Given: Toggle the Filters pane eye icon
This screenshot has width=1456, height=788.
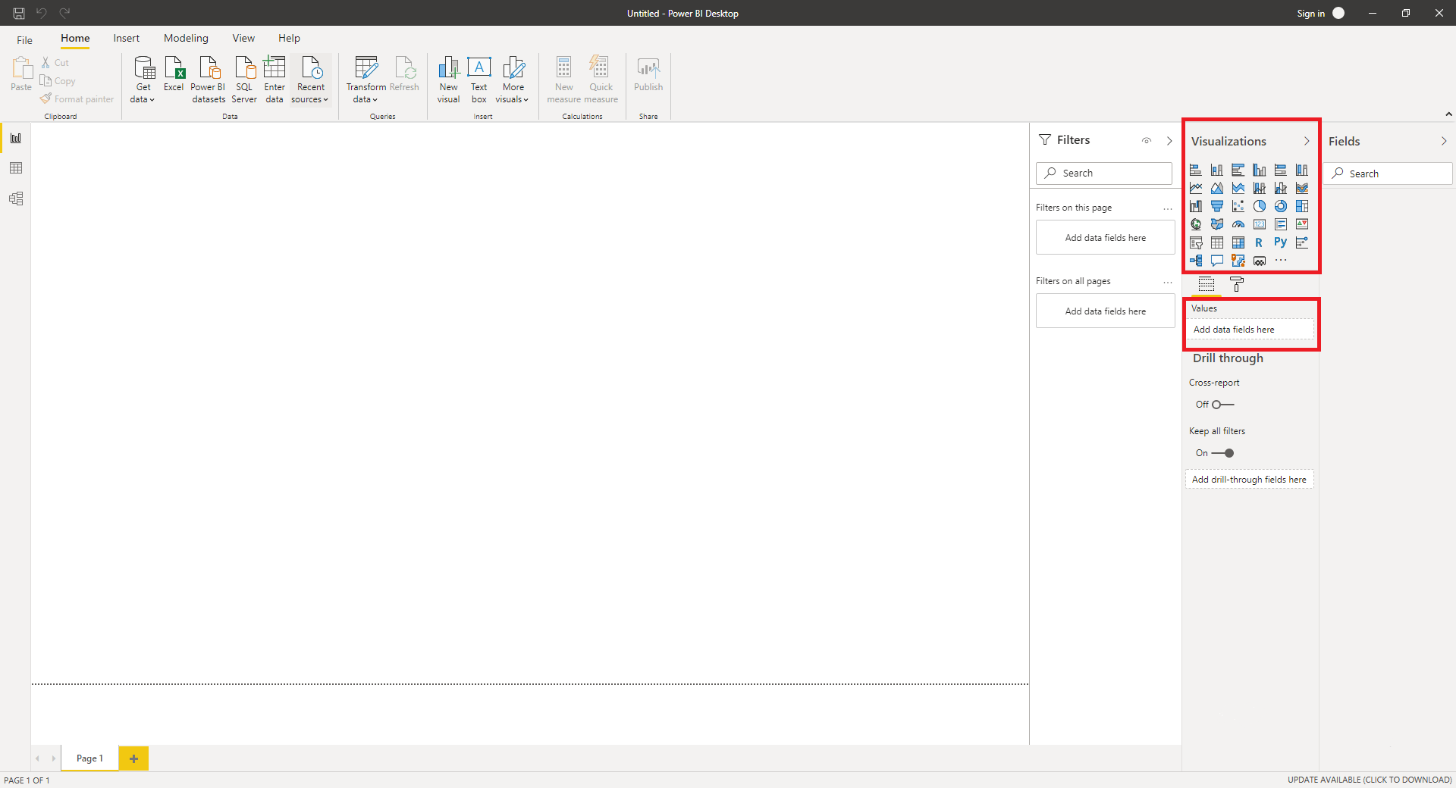Looking at the screenshot, I should point(1147,141).
